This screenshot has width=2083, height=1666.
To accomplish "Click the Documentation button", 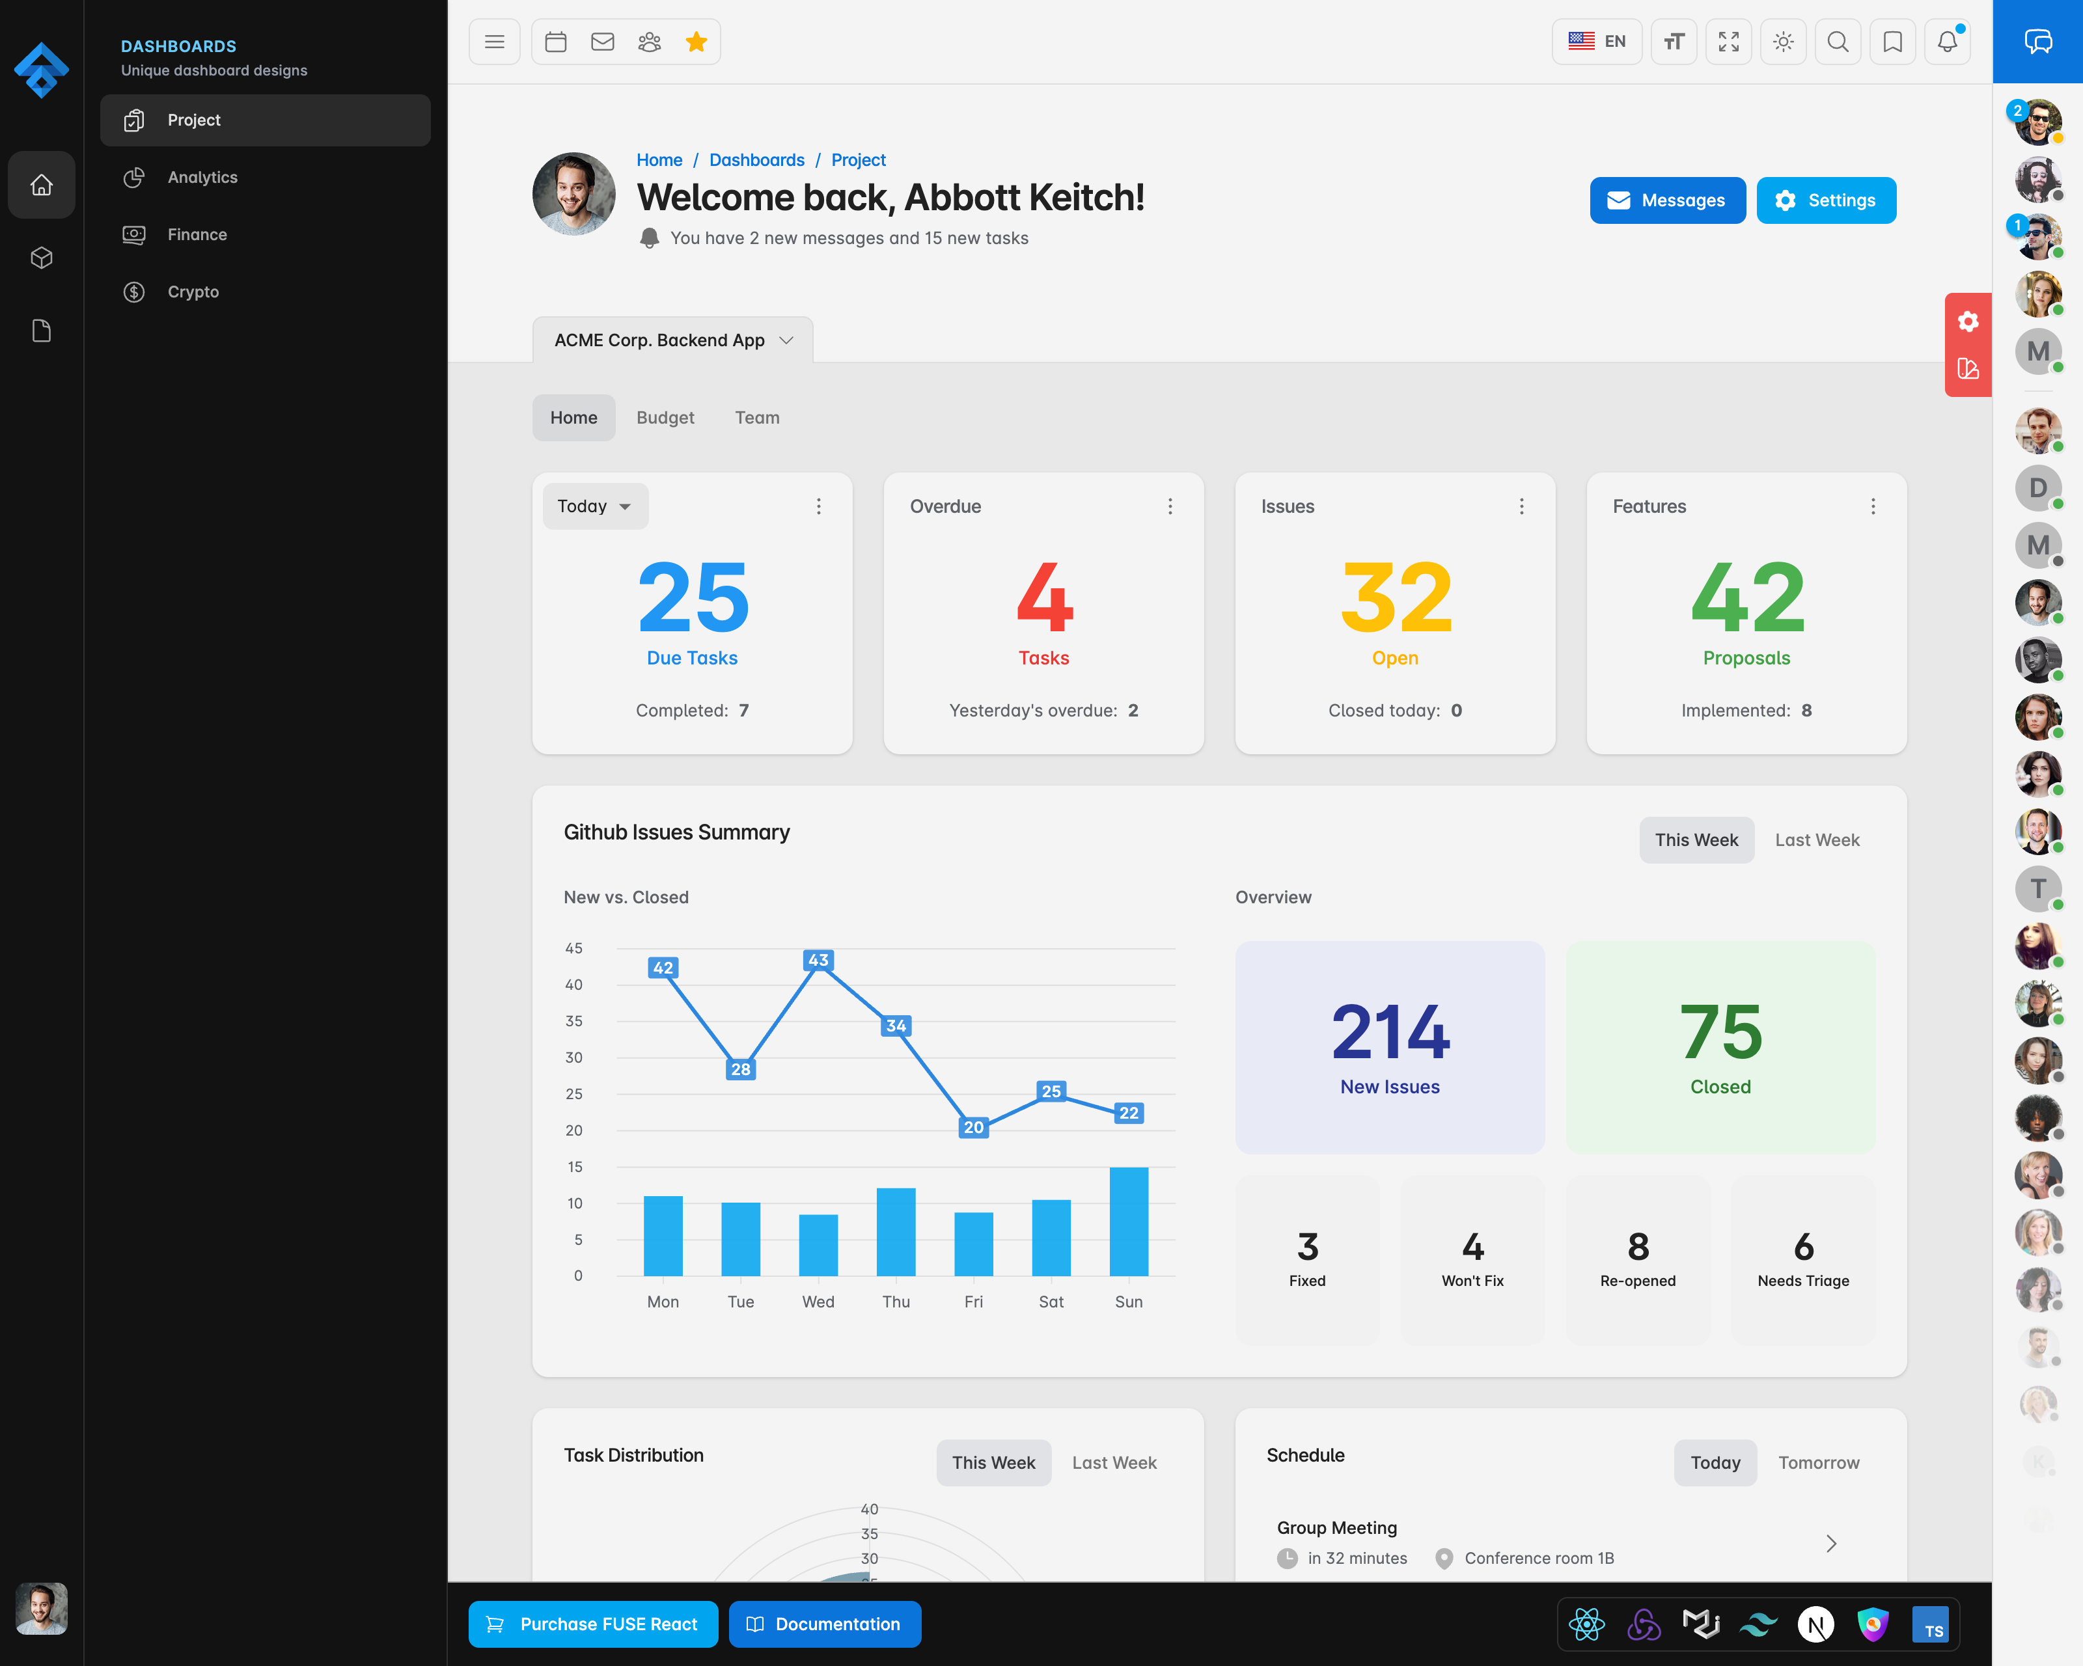I will (824, 1624).
